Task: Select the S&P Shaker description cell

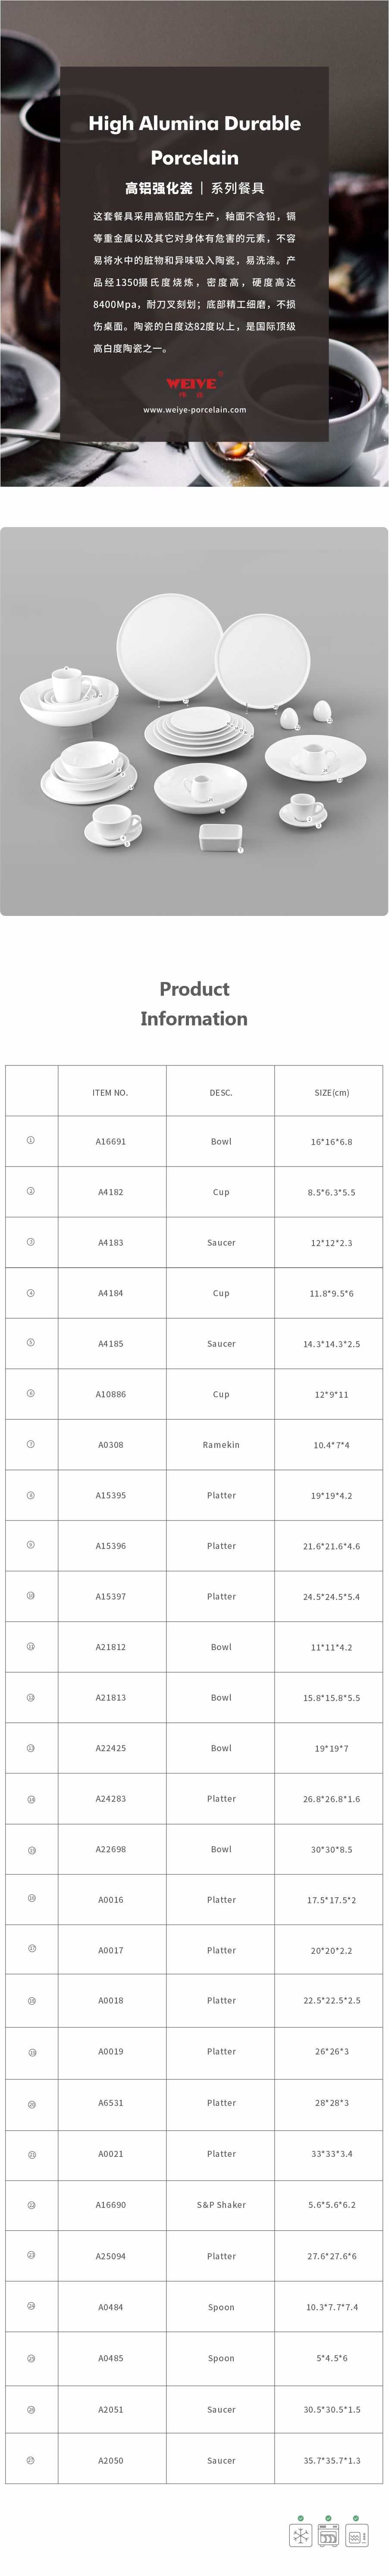Action: pyautogui.click(x=220, y=2204)
